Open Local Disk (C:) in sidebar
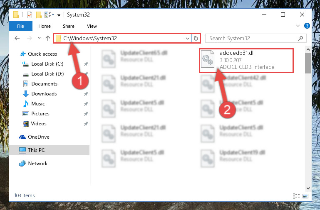The width and height of the screenshot is (320, 210). [47, 64]
